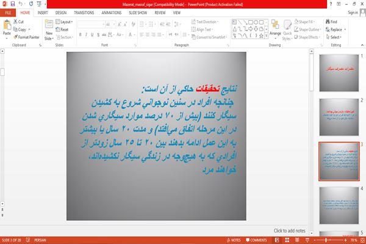Screen dimensions: 366x244
Task: Click to add notes area
Action: 289,231
